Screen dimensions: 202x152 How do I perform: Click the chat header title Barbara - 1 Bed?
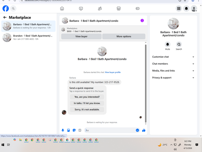click(x=94, y=21)
